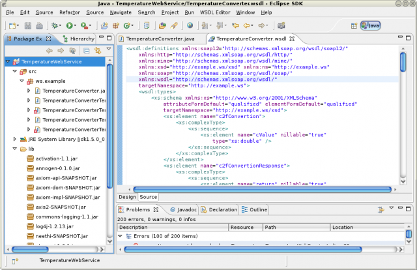
Task: Toggle Link with Editor in Package Explorer
Action: click(98, 51)
